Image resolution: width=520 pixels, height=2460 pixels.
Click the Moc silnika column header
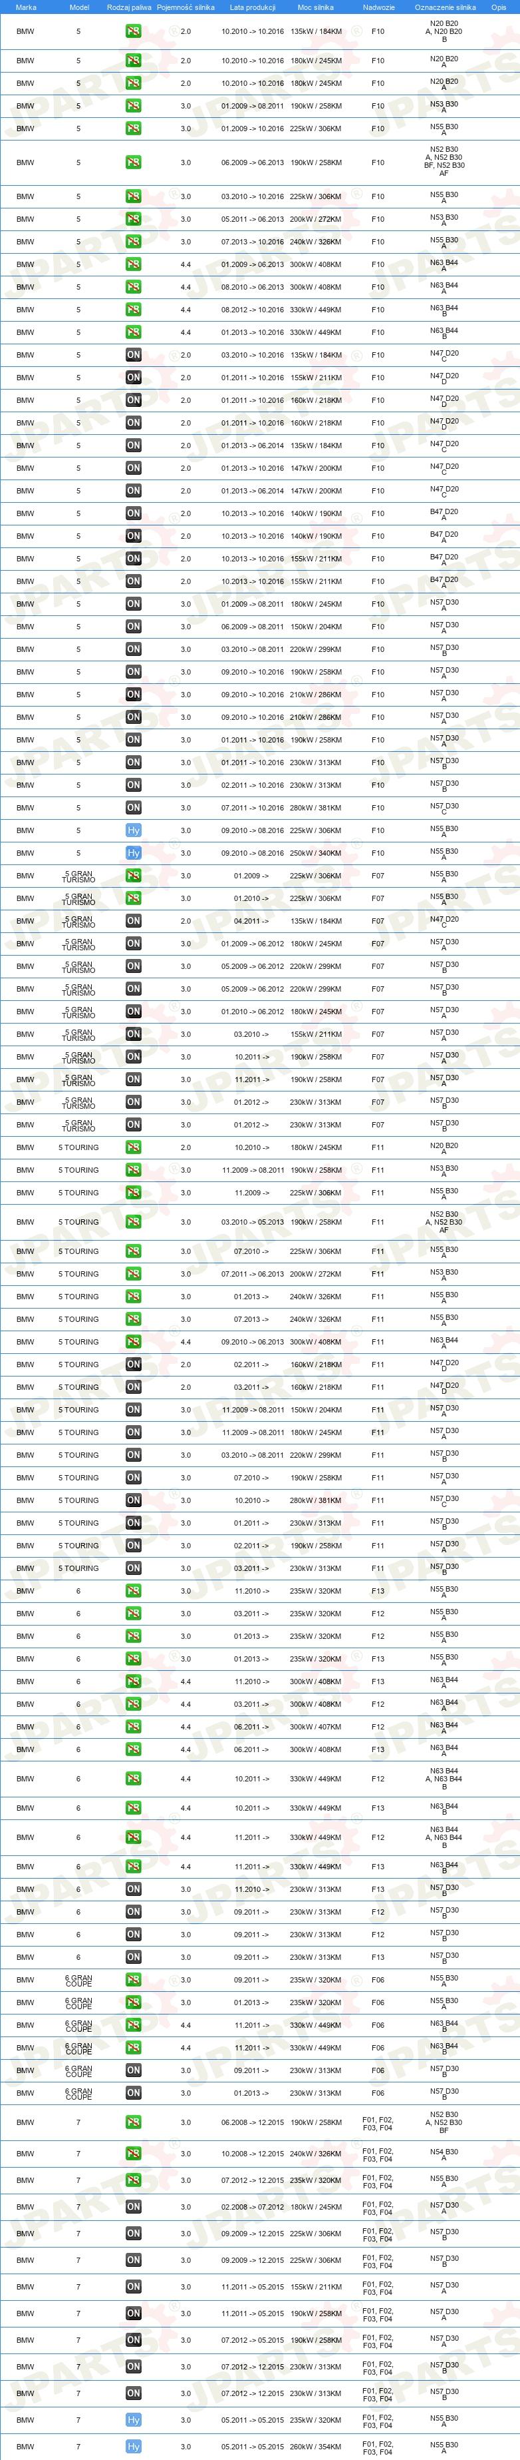(316, 7)
